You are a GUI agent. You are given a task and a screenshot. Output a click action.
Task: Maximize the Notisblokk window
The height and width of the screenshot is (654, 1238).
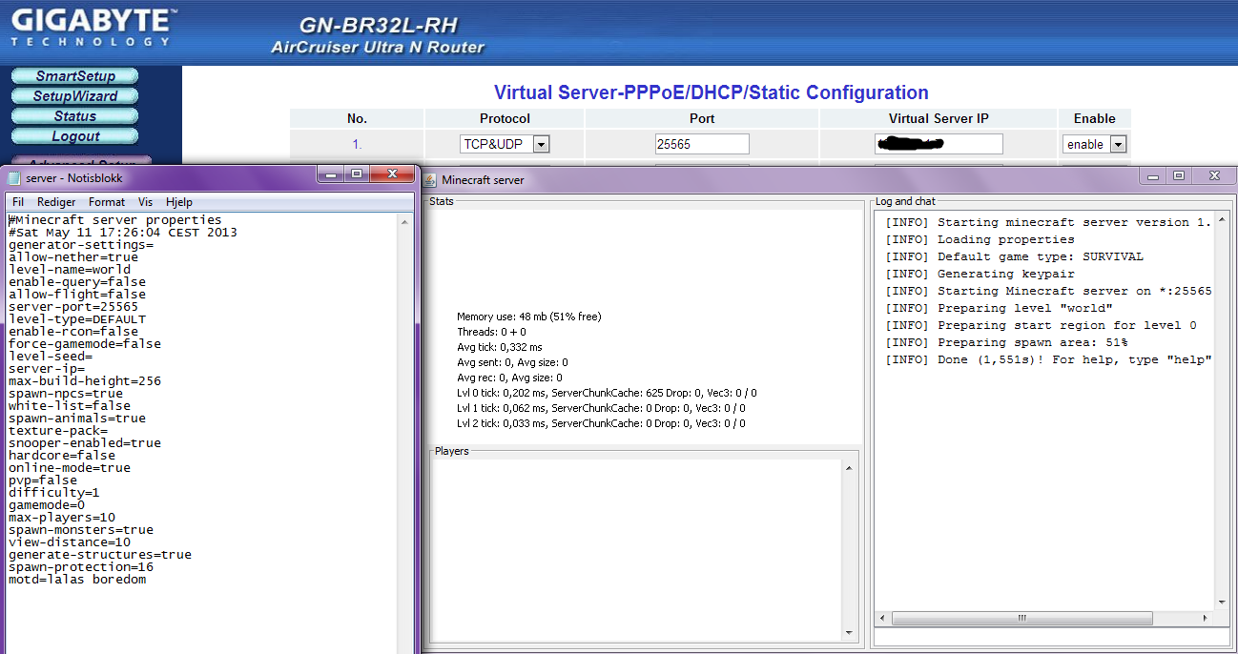(357, 174)
